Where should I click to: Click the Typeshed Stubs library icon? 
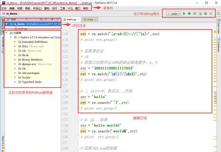20,82
